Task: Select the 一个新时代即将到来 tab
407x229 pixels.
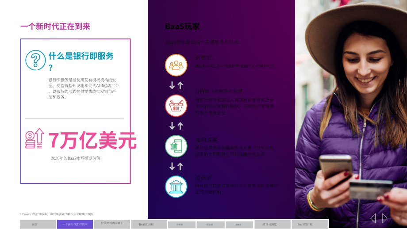Action: pyautogui.click(x=75, y=224)
